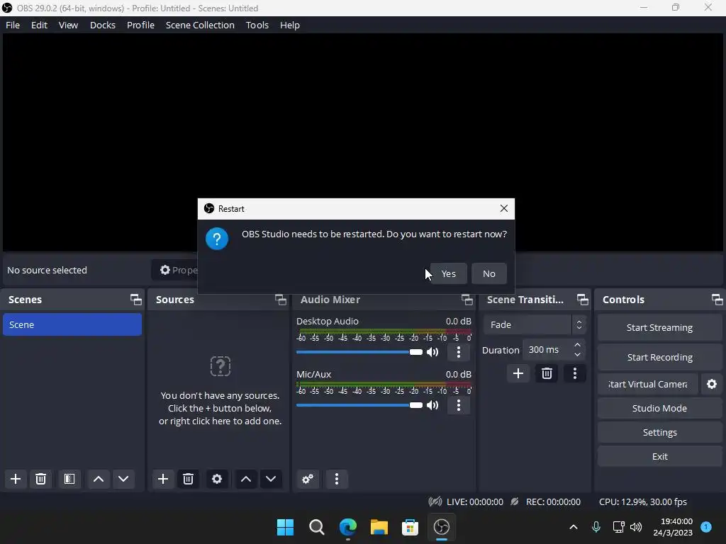Image resolution: width=726 pixels, height=544 pixels.
Task: Open the Profile menu
Action: click(x=140, y=25)
